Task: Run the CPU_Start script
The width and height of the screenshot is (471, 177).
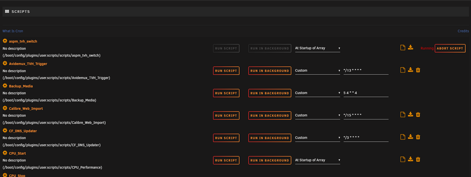Action: coord(226,160)
